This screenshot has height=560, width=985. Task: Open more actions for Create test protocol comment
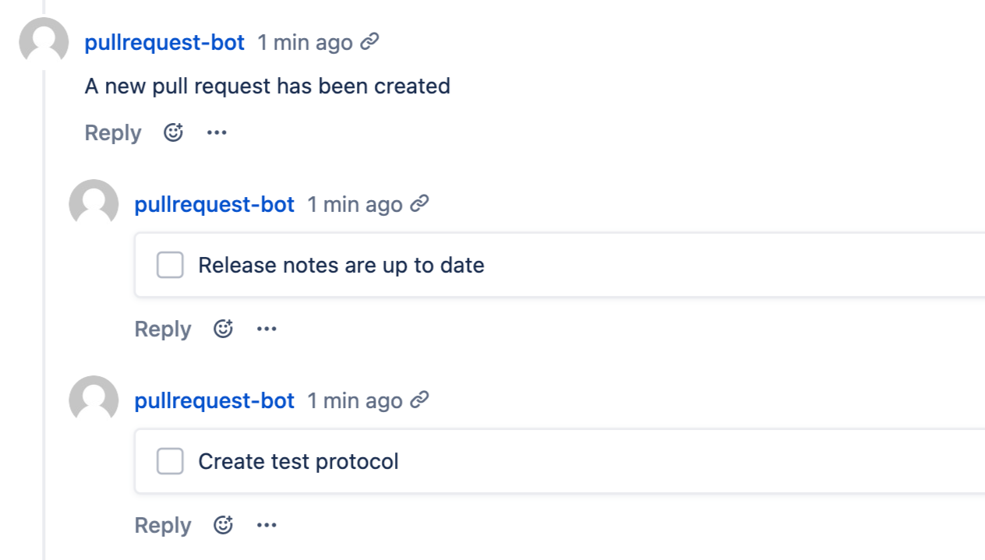(x=267, y=525)
